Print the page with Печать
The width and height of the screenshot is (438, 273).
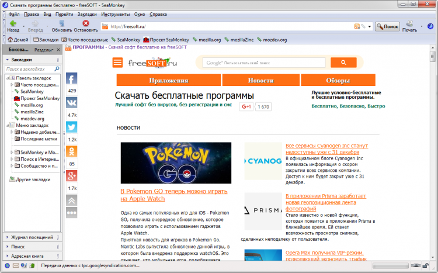click(x=409, y=26)
